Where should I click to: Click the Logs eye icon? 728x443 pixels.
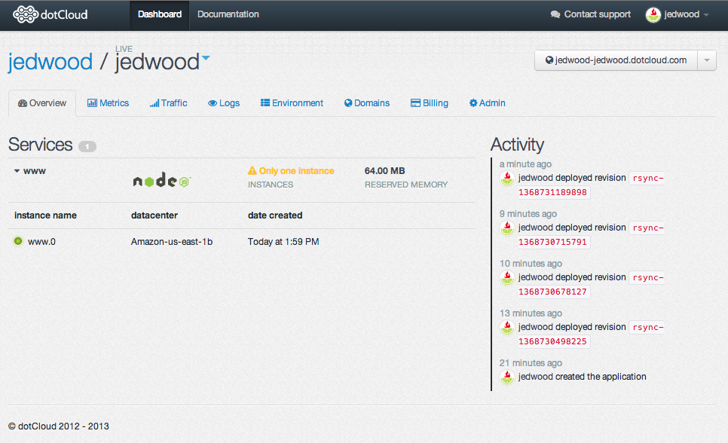pos(212,102)
